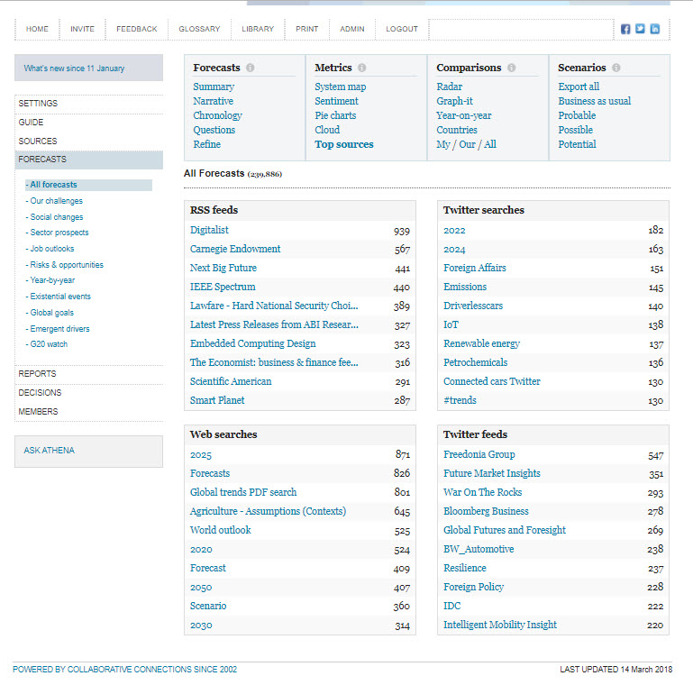Expand MEMBERS sidebar section
The image size is (693, 685).
[x=38, y=412]
